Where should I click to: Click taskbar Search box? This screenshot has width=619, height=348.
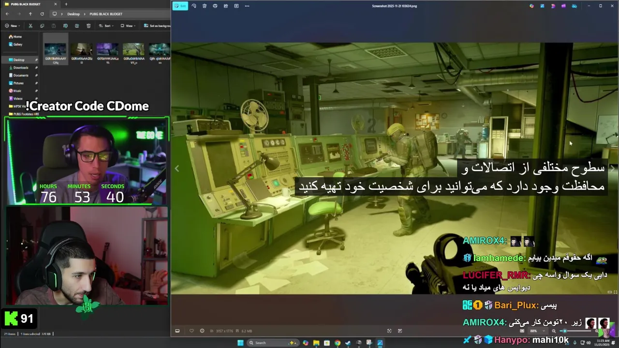pyautogui.click(x=274, y=343)
